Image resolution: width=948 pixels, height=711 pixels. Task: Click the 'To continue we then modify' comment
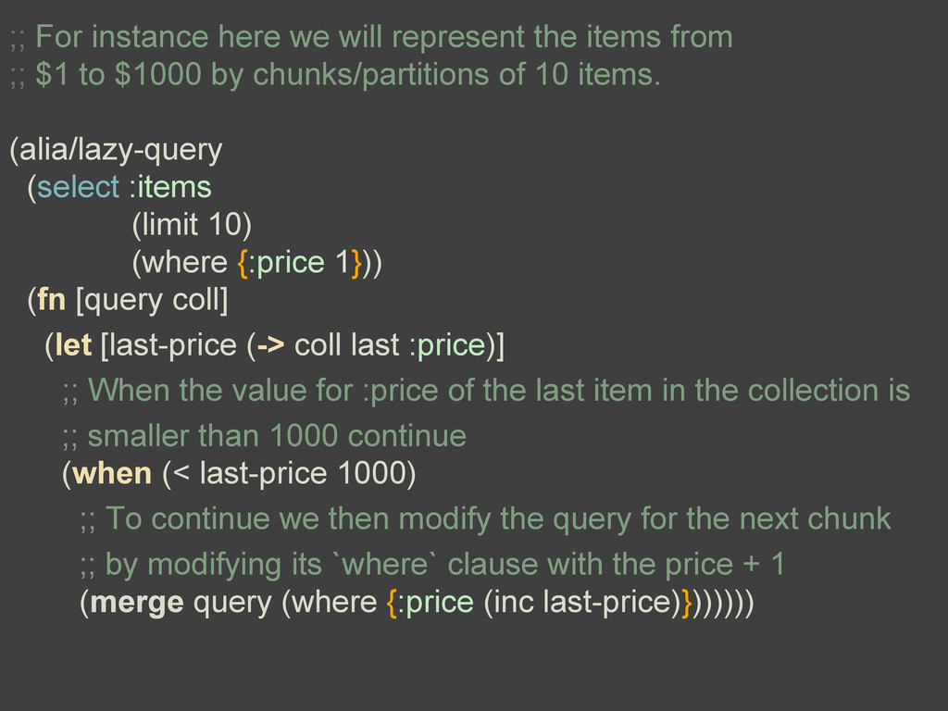[x=485, y=519]
